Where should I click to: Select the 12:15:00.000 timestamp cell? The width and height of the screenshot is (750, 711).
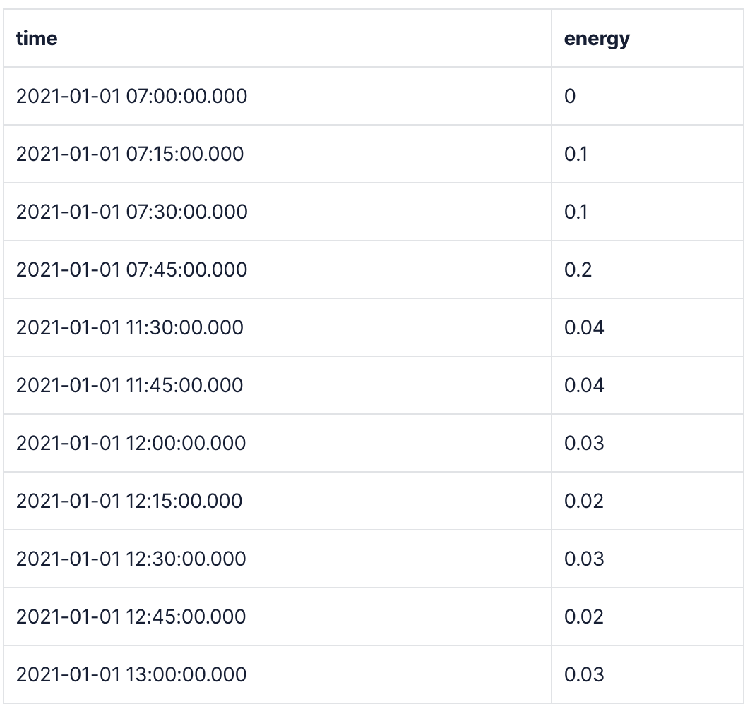129,502
